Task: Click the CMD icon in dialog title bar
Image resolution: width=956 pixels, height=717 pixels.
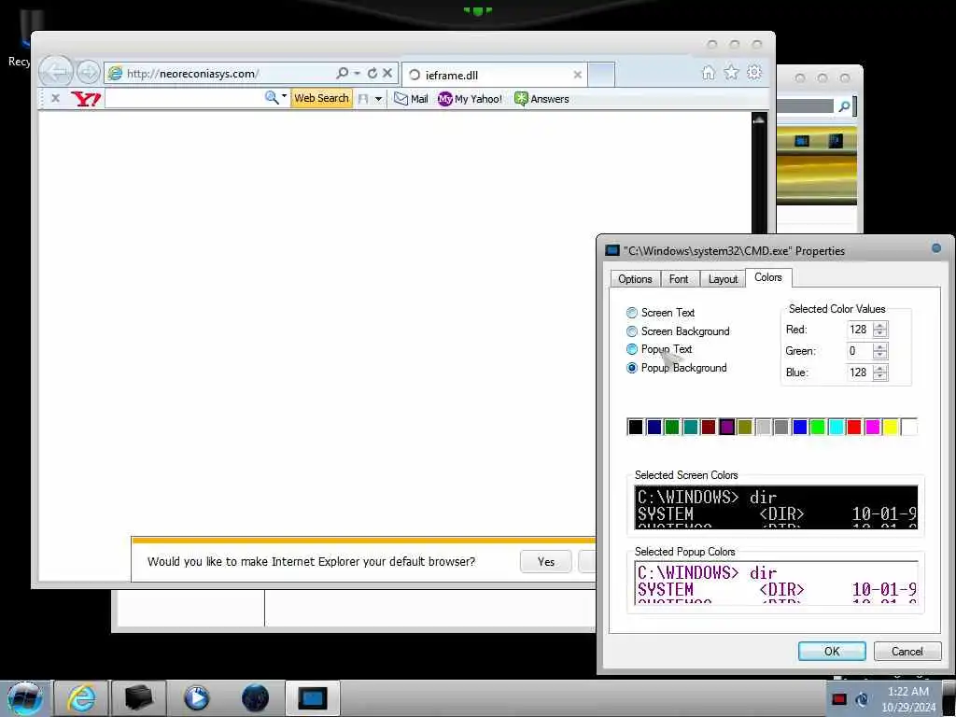Action: pyautogui.click(x=612, y=250)
